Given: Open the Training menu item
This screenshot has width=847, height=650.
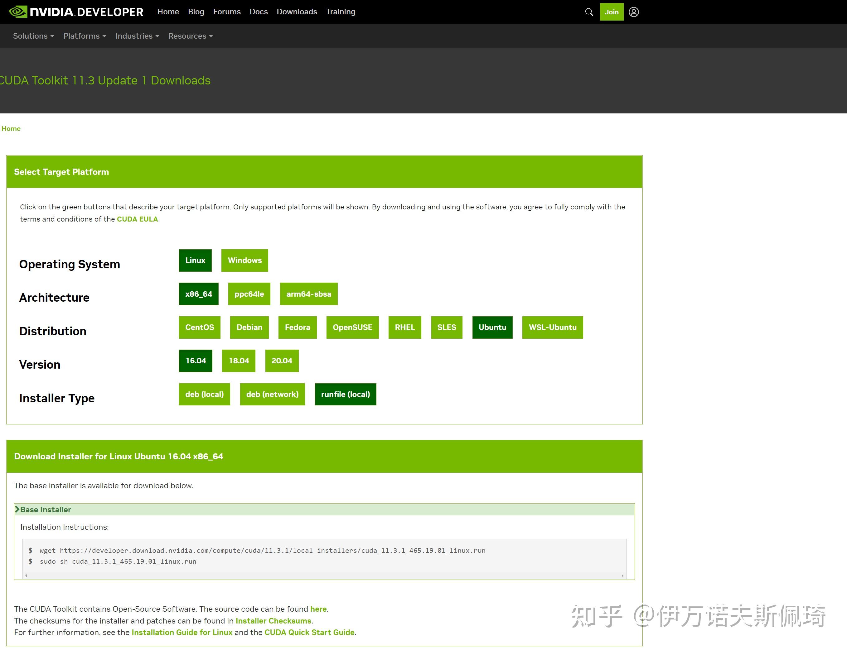Looking at the screenshot, I should (340, 12).
